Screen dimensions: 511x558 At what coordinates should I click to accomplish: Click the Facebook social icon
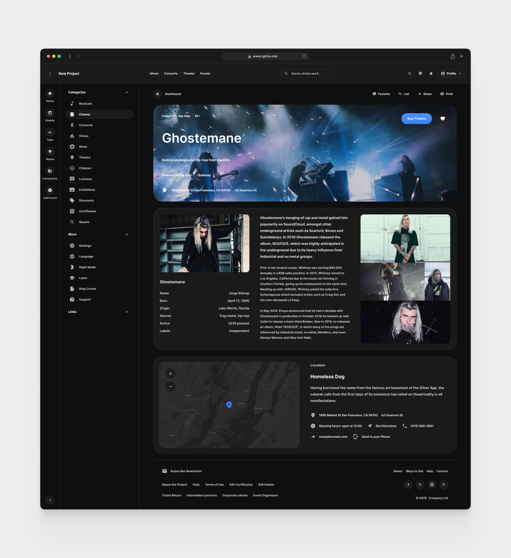pyautogui.click(x=408, y=485)
